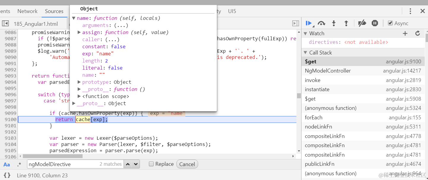Open angular.js:155 source link
The width and height of the screenshot is (428, 180).
click(405, 118)
